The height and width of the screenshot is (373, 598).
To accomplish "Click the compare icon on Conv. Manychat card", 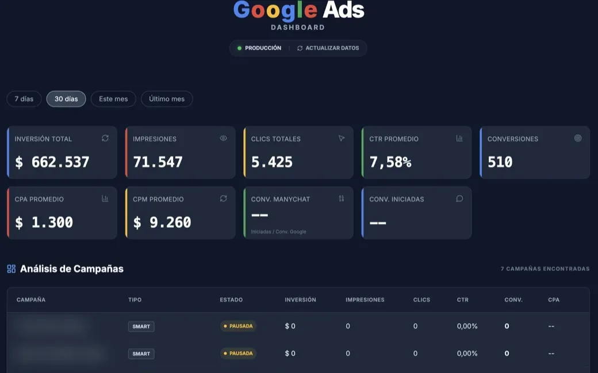I will [x=342, y=199].
